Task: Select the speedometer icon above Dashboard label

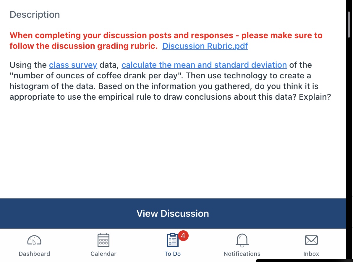Action: (x=34, y=240)
